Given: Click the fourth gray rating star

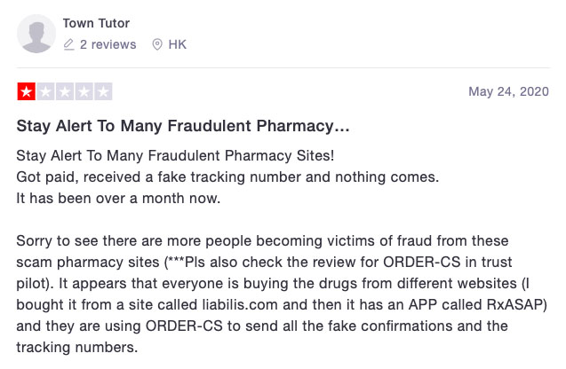Looking at the screenshot, I should click(x=84, y=91).
